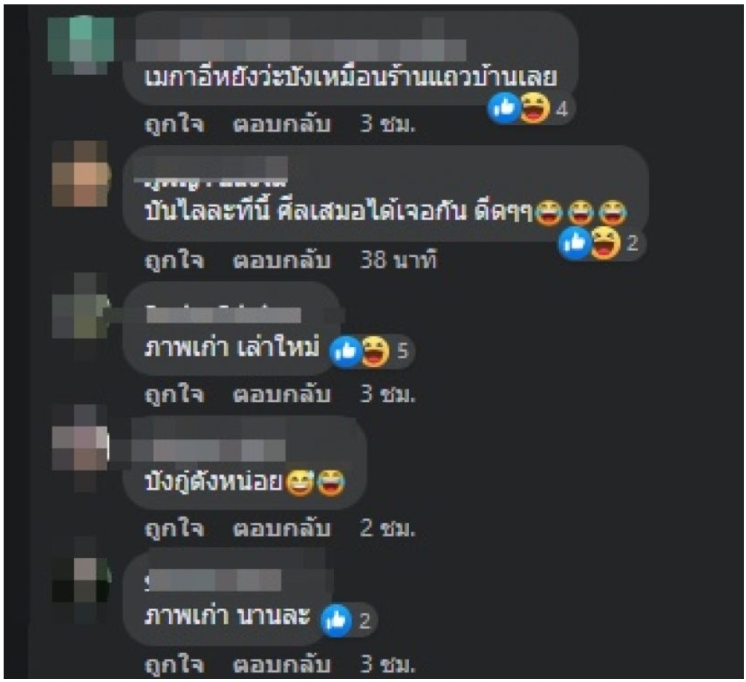
Task: Click like reaction icon next to ภาพเก่า เล่าใหม่
Action: pos(346,352)
